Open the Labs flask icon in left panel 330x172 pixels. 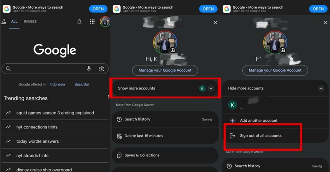[x=4, y=21]
